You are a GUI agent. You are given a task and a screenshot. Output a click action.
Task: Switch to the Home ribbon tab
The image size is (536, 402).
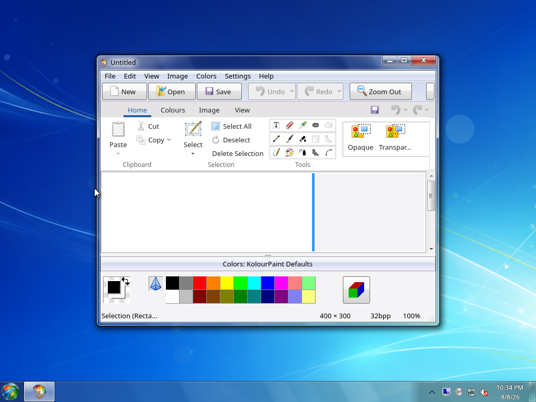click(137, 110)
